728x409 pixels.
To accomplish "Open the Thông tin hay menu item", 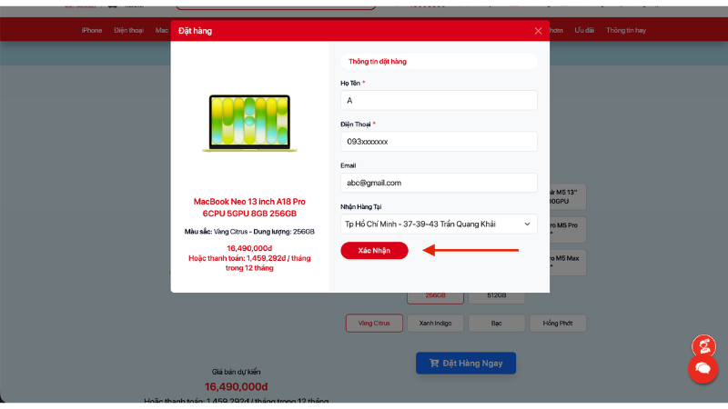I will pyautogui.click(x=626, y=30).
